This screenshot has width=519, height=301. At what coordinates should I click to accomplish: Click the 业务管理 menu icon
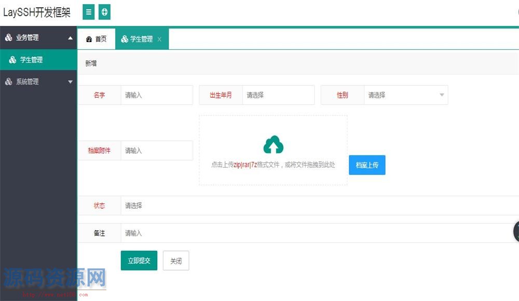9,37
